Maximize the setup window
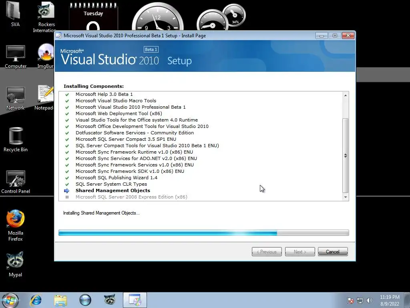Image resolution: width=410 pixels, height=308 pixels. click(x=335, y=36)
